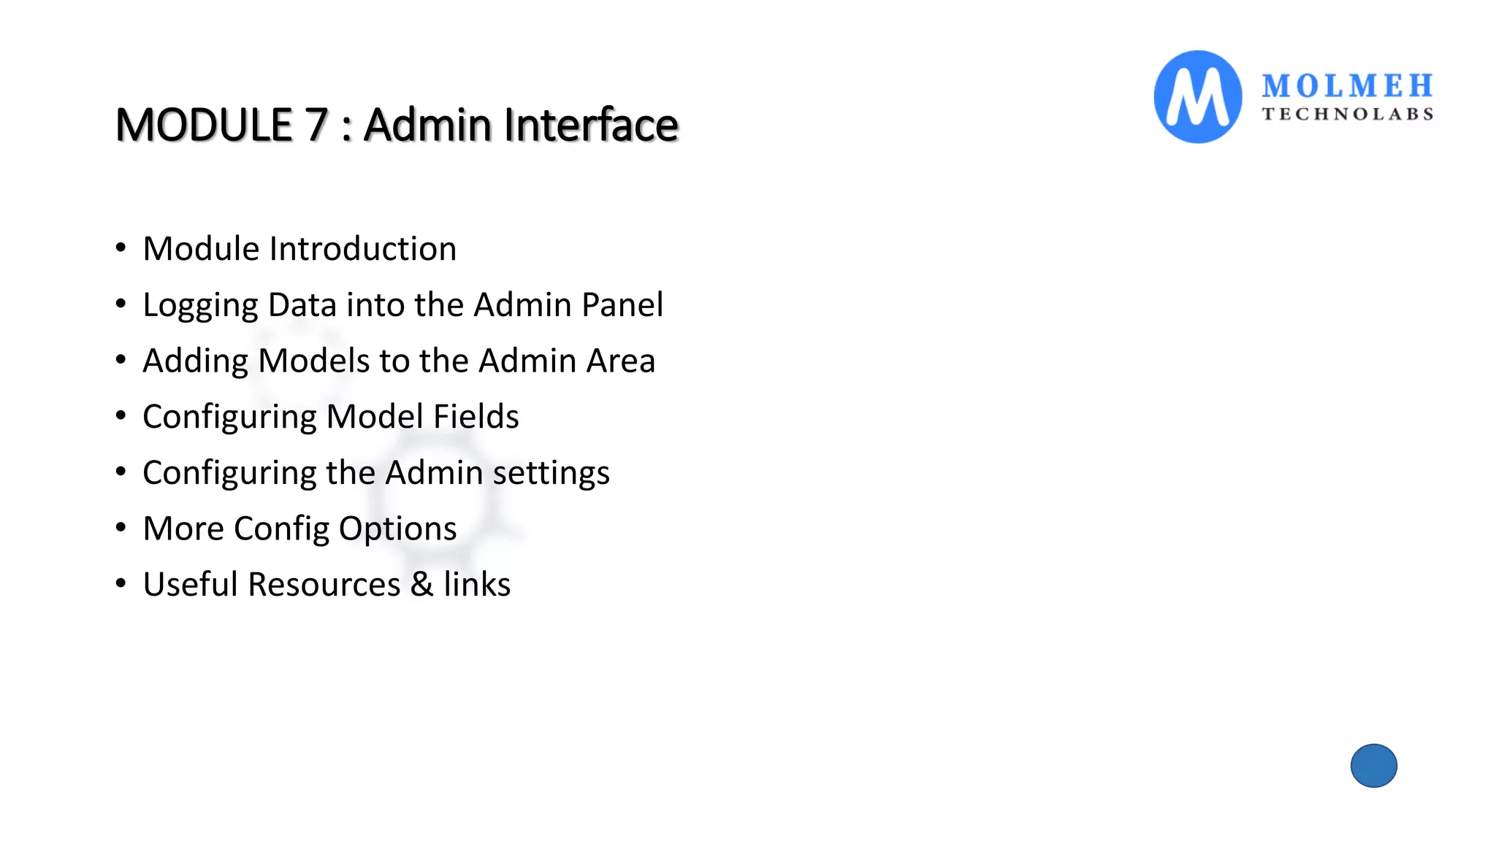Select Configuring the Admin settings line

(376, 473)
